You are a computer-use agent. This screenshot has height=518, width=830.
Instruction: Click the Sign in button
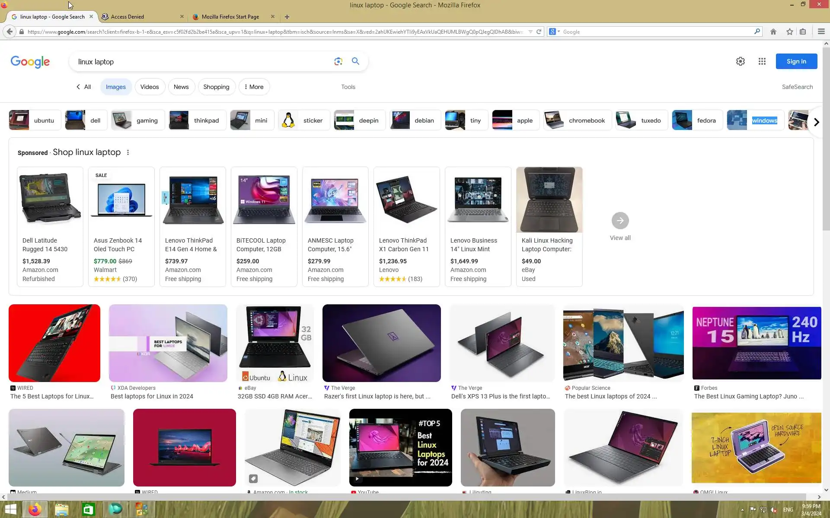pos(796,61)
